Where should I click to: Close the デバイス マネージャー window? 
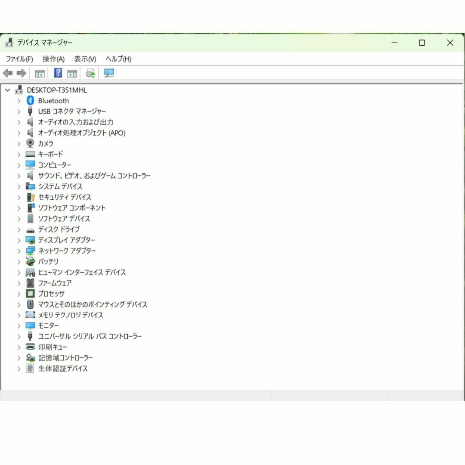tap(450, 43)
